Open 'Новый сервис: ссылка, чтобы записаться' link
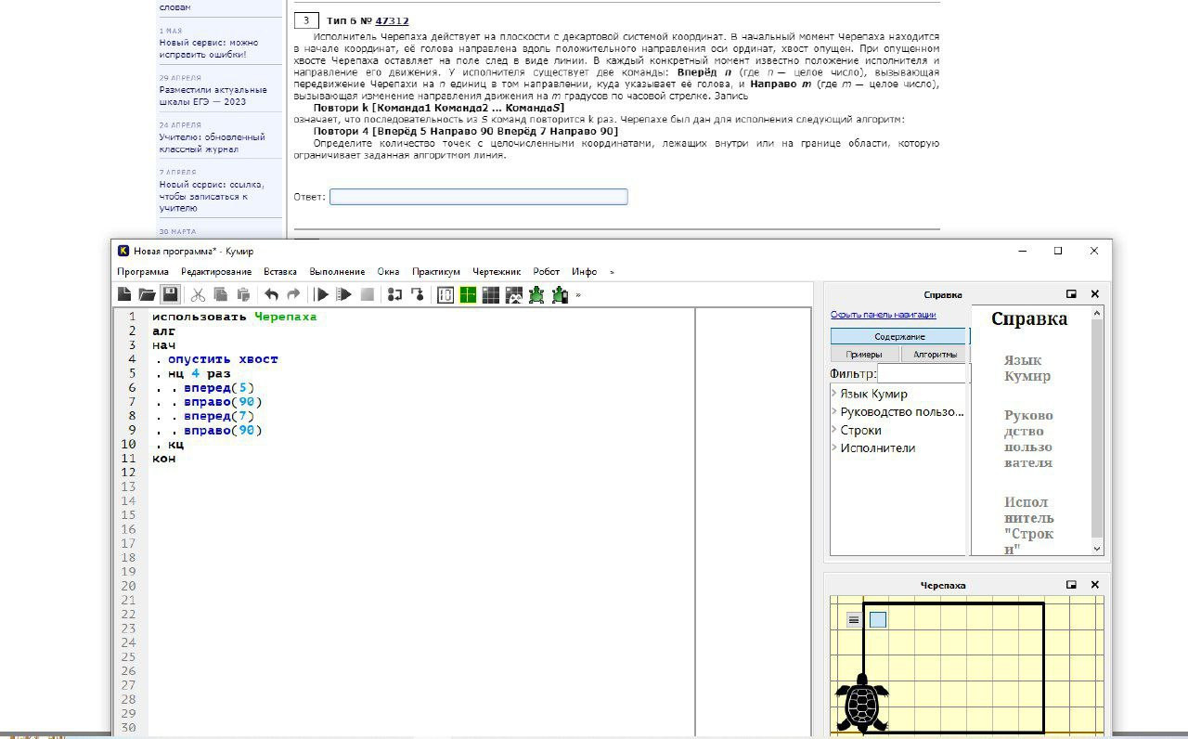 (211, 196)
